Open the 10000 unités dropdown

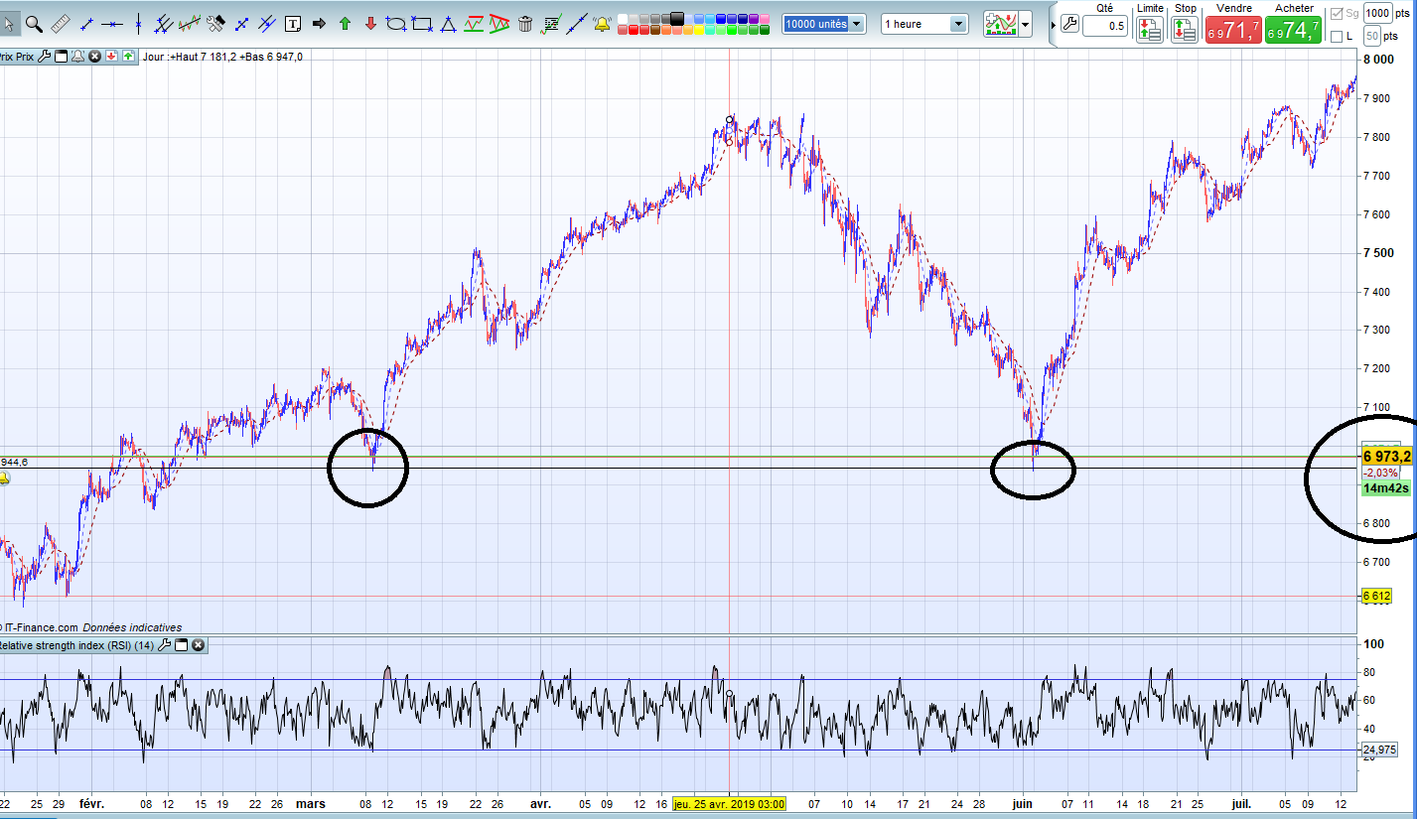click(x=823, y=24)
